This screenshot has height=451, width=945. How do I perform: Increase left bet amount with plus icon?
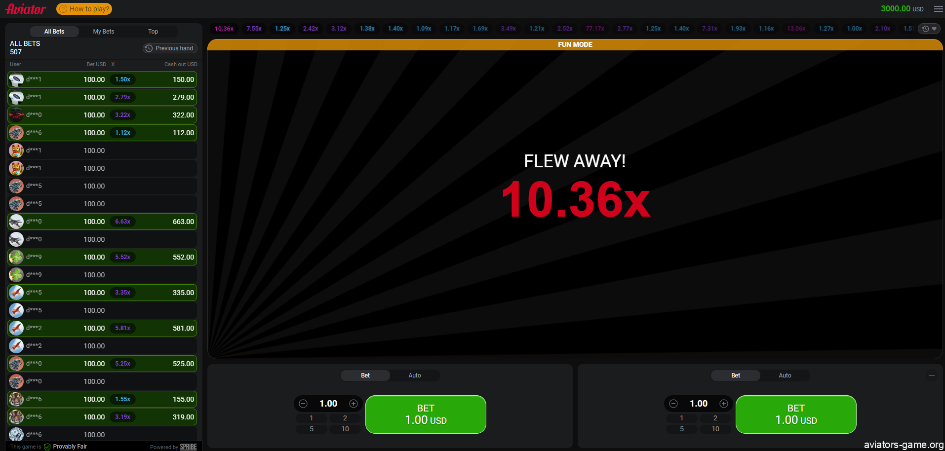[354, 404]
